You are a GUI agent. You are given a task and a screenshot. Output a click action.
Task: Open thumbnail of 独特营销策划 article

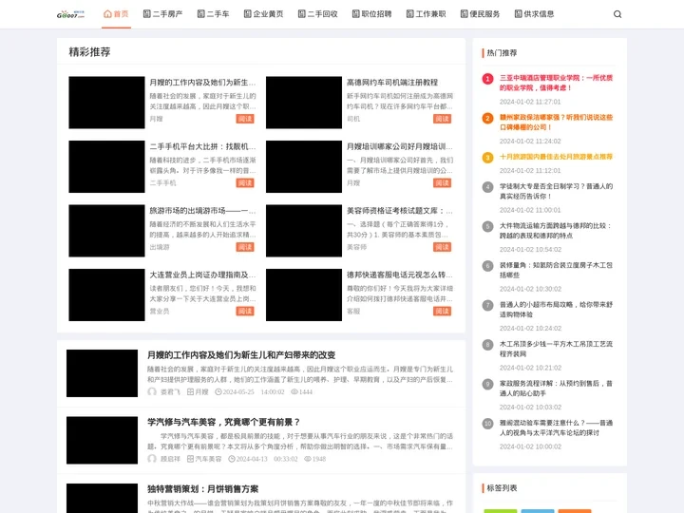click(x=102, y=498)
